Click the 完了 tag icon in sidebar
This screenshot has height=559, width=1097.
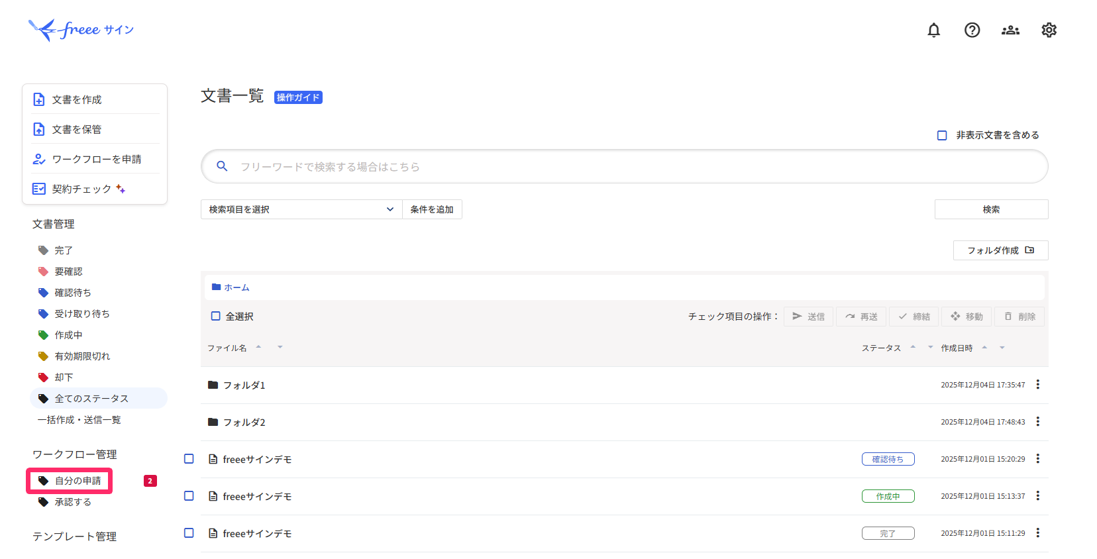click(44, 250)
